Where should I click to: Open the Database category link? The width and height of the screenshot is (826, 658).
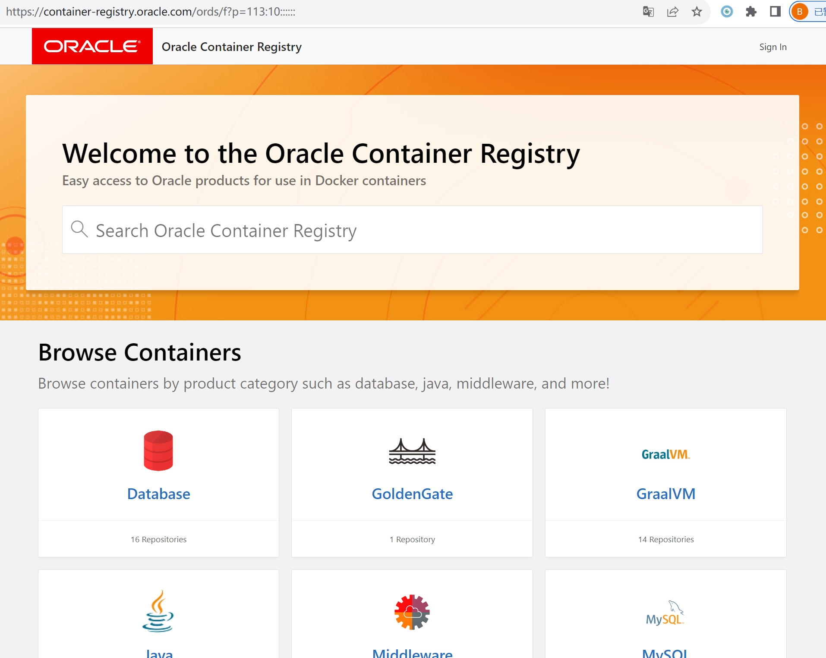click(x=158, y=493)
